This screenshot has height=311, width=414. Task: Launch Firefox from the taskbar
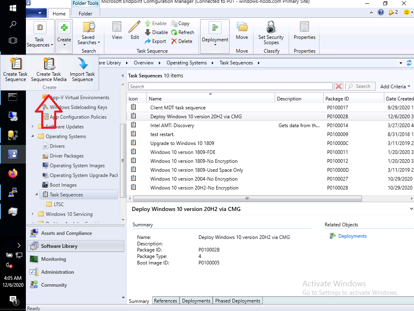13,173
